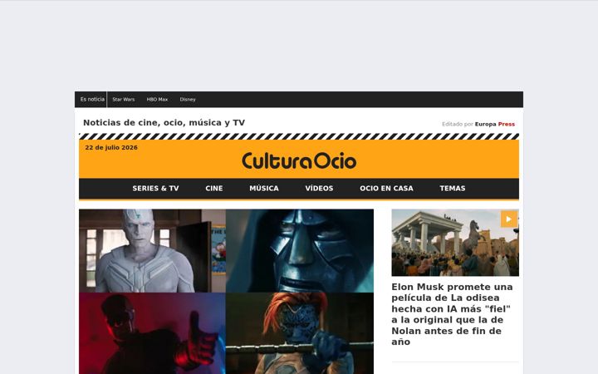
Task: Follow the Europa Press editor link
Action: (495, 124)
